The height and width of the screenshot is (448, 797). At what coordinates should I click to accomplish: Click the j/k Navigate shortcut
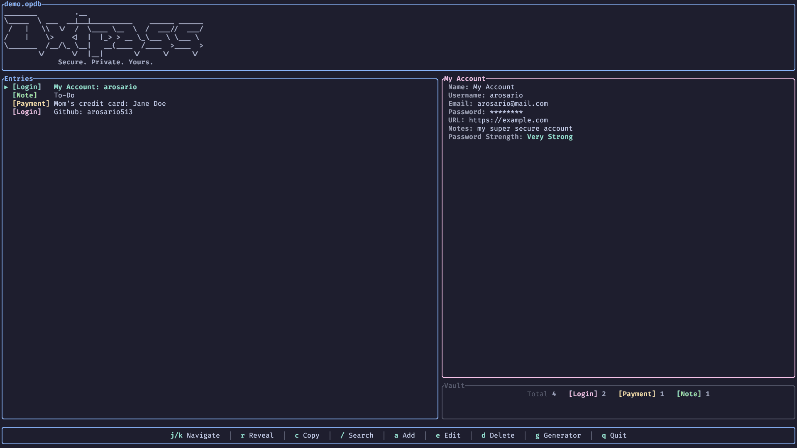pyautogui.click(x=195, y=436)
